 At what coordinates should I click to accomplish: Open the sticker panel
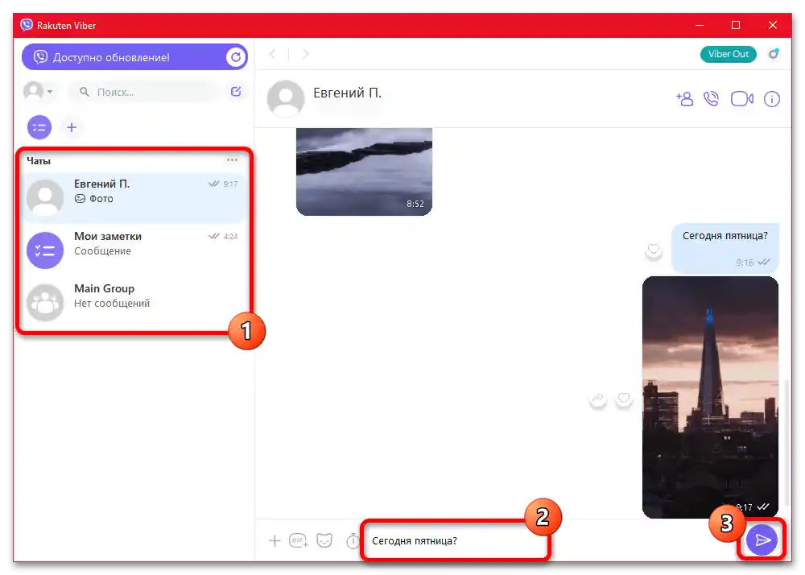(324, 540)
